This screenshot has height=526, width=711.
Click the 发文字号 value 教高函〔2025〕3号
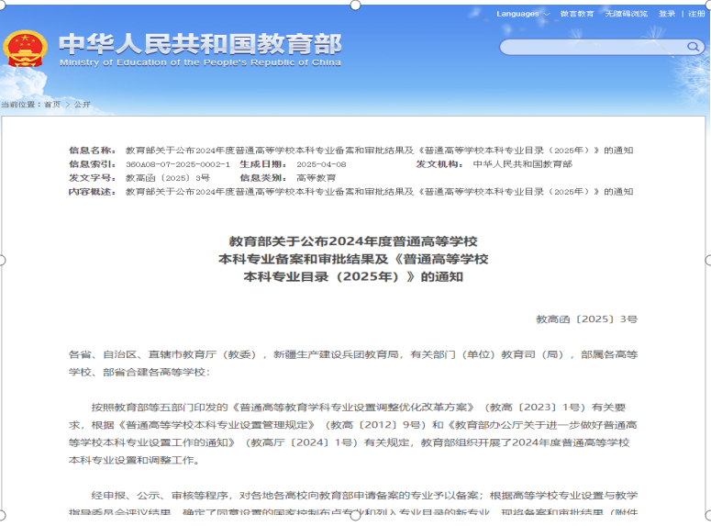coord(167,178)
